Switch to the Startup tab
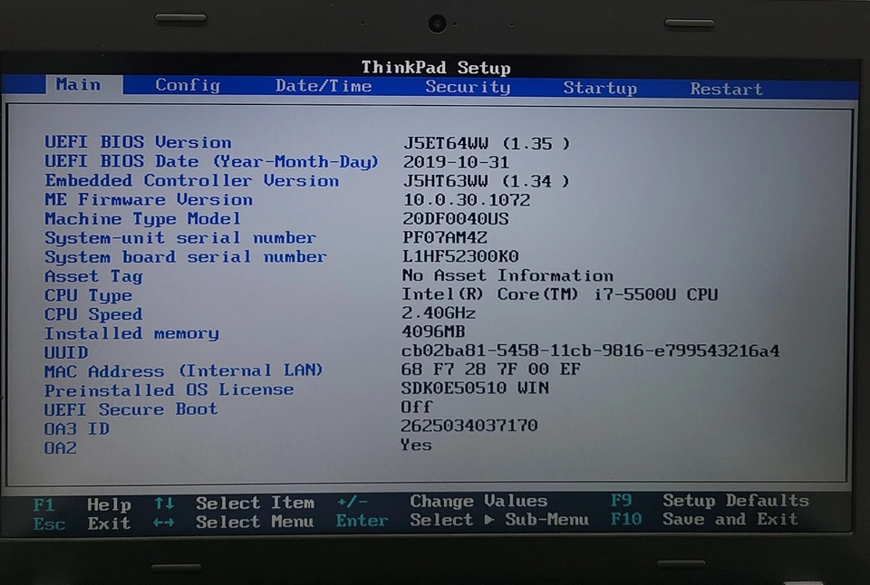870x585 pixels. click(600, 88)
